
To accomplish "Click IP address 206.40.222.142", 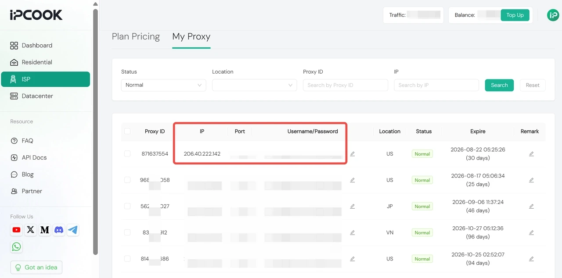I will point(202,154).
